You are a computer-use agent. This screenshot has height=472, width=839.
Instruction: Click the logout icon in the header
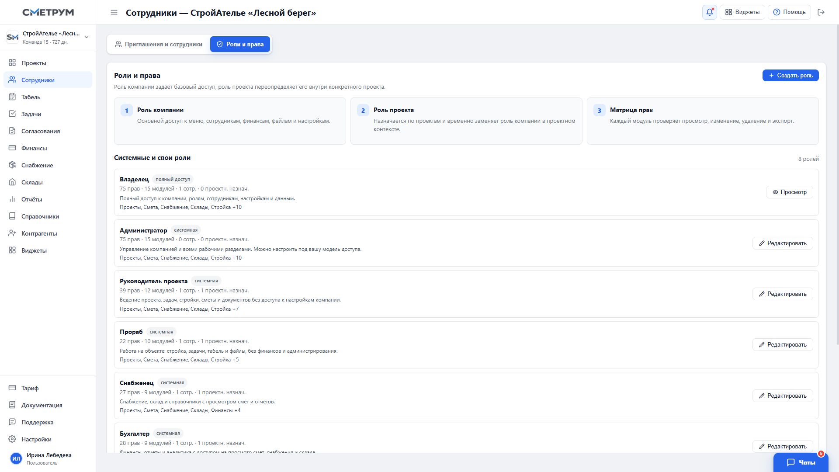tap(821, 12)
